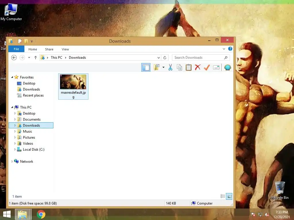
Task: Launch Google Chrome from taskbar
Action: (41, 214)
